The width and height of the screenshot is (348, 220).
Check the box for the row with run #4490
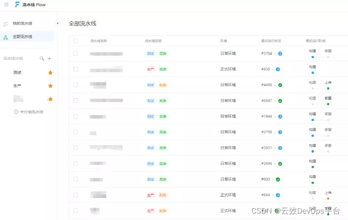click(76, 85)
